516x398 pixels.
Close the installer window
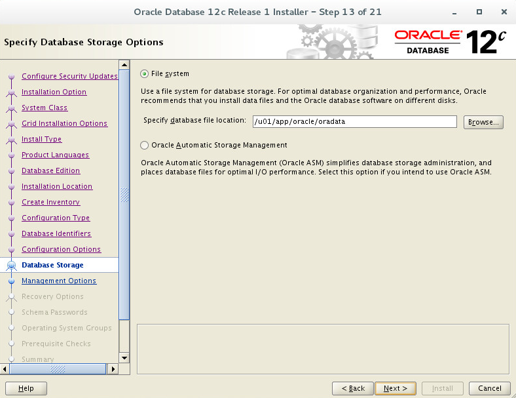504,12
